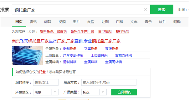Click the 立即预约 button
This screenshot has width=189, height=100.
124,92
